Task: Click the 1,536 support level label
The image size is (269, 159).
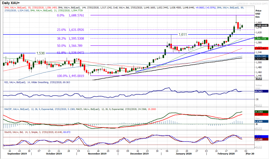Action: (41, 53)
